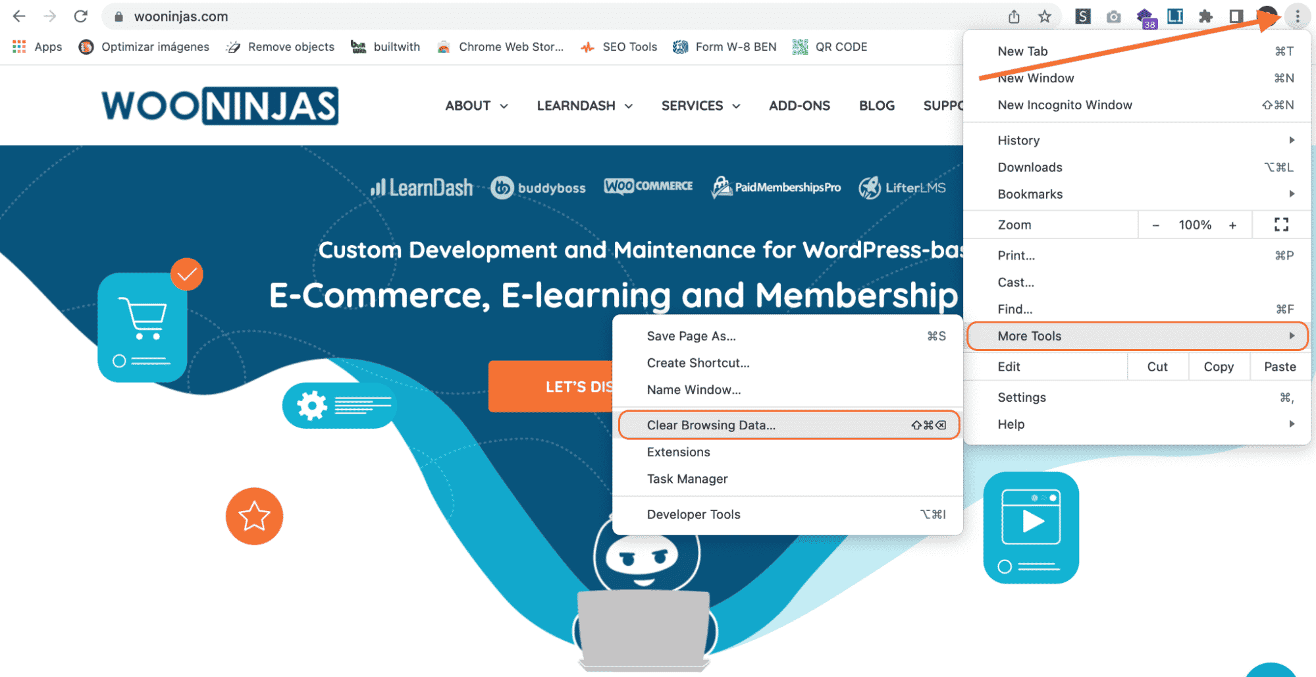Choose Print… from the Chrome menu
Viewport: 1316px width, 677px height.
click(x=1137, y=256)
